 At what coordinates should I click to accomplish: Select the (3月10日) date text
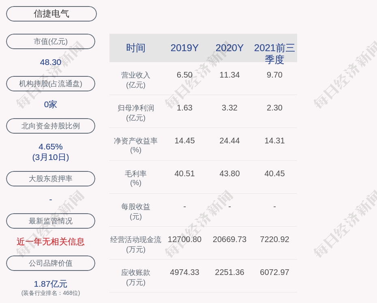51,157
